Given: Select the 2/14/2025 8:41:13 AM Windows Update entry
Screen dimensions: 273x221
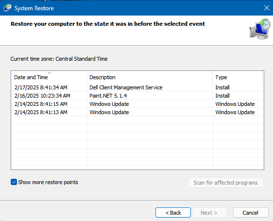Looking at the screenshot, I should (x=137, y=112).
